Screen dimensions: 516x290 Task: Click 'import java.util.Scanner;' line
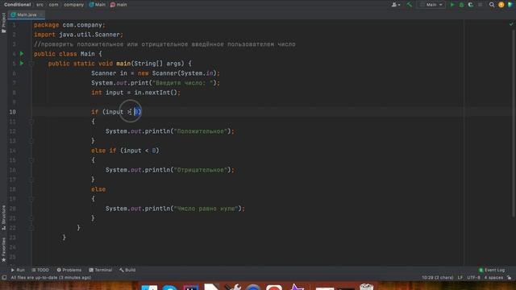[x=78, y=35]
